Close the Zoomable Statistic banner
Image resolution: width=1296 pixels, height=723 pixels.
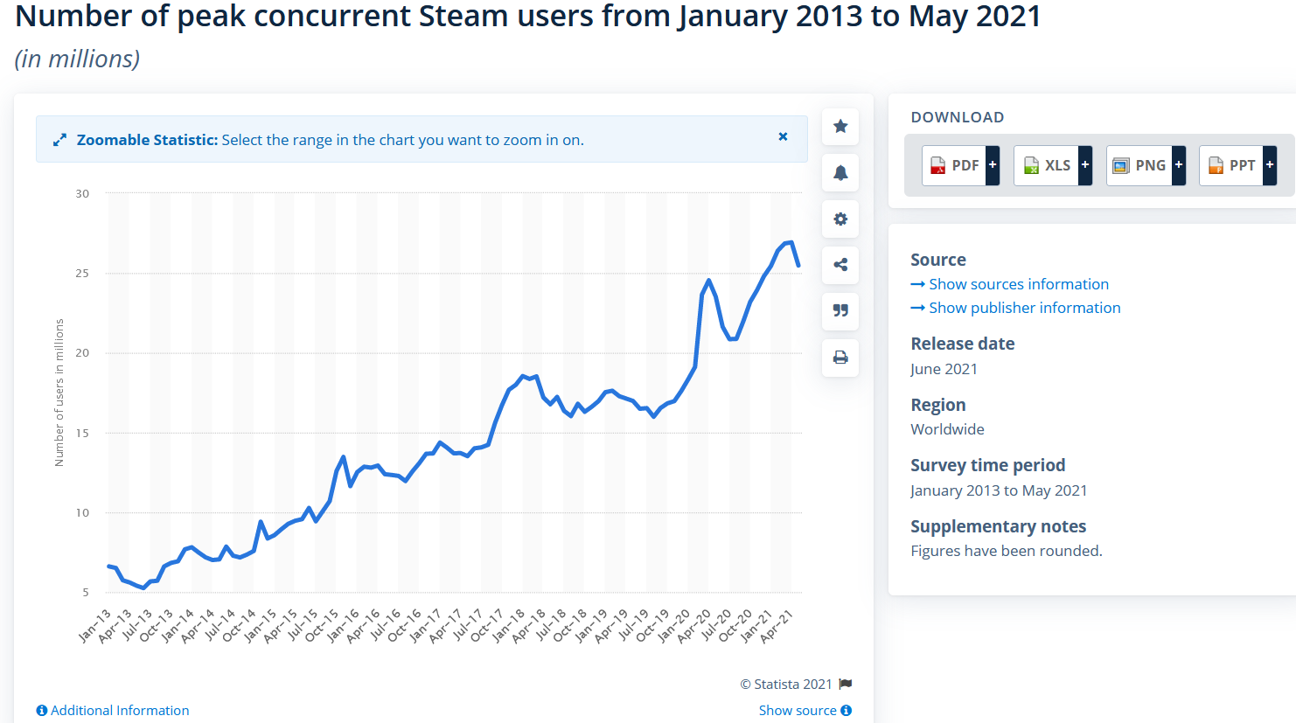[x=783, y=136]
